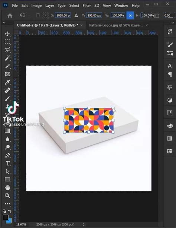
Task: Open the Layer menu
Action: click(50, 6)
